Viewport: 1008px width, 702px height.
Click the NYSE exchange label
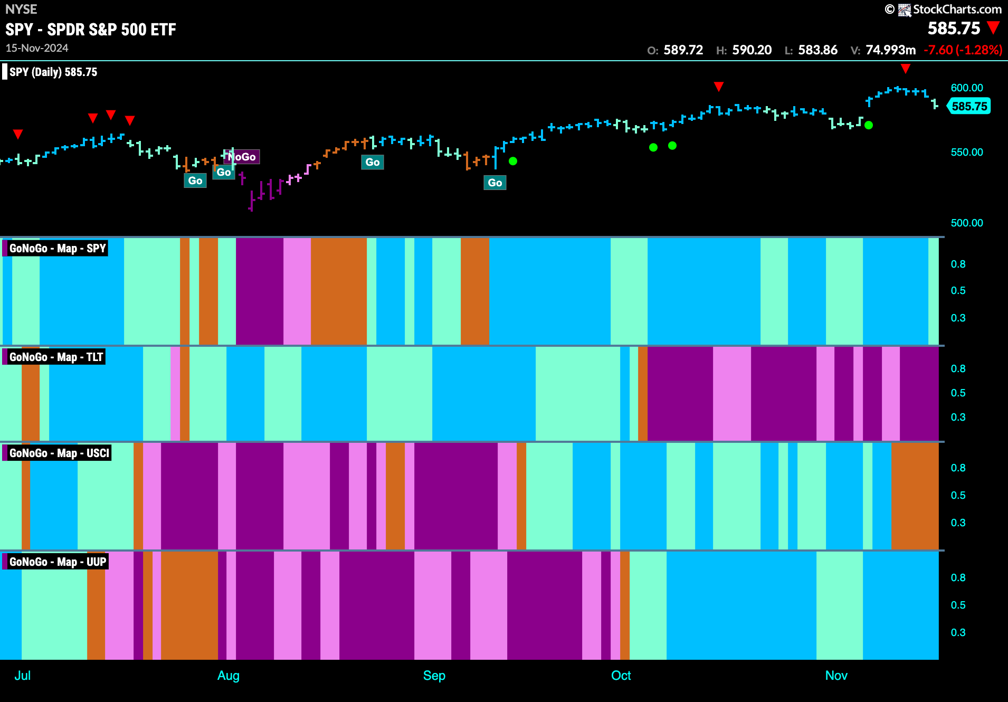tap(21, 10)
